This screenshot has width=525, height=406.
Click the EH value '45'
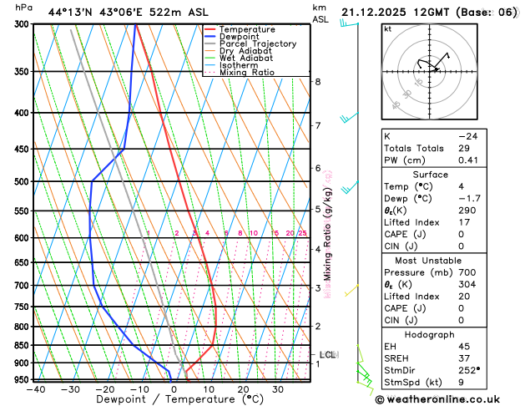tap(464, 347)
